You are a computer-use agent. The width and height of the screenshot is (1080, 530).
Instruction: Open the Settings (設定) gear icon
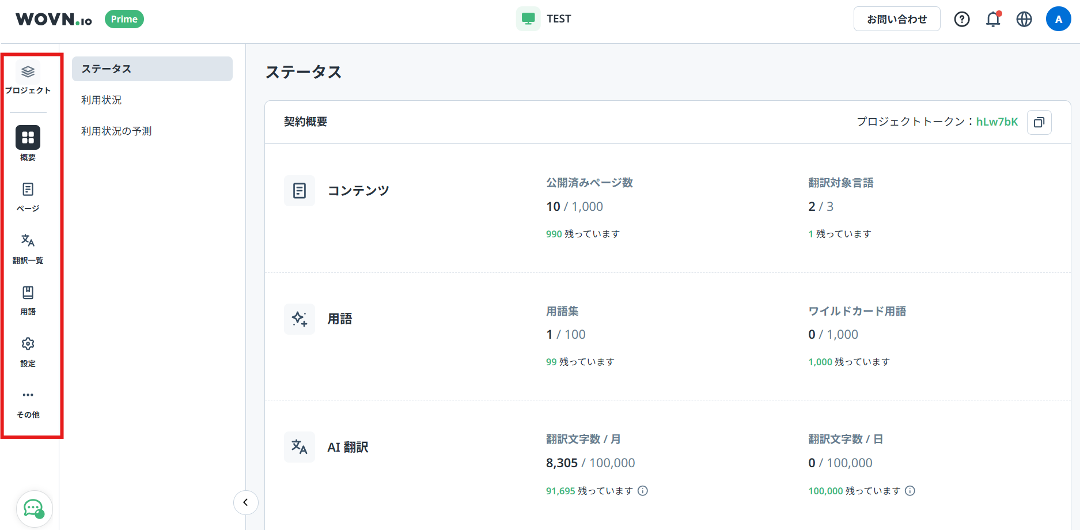click(x=28, y=344)
